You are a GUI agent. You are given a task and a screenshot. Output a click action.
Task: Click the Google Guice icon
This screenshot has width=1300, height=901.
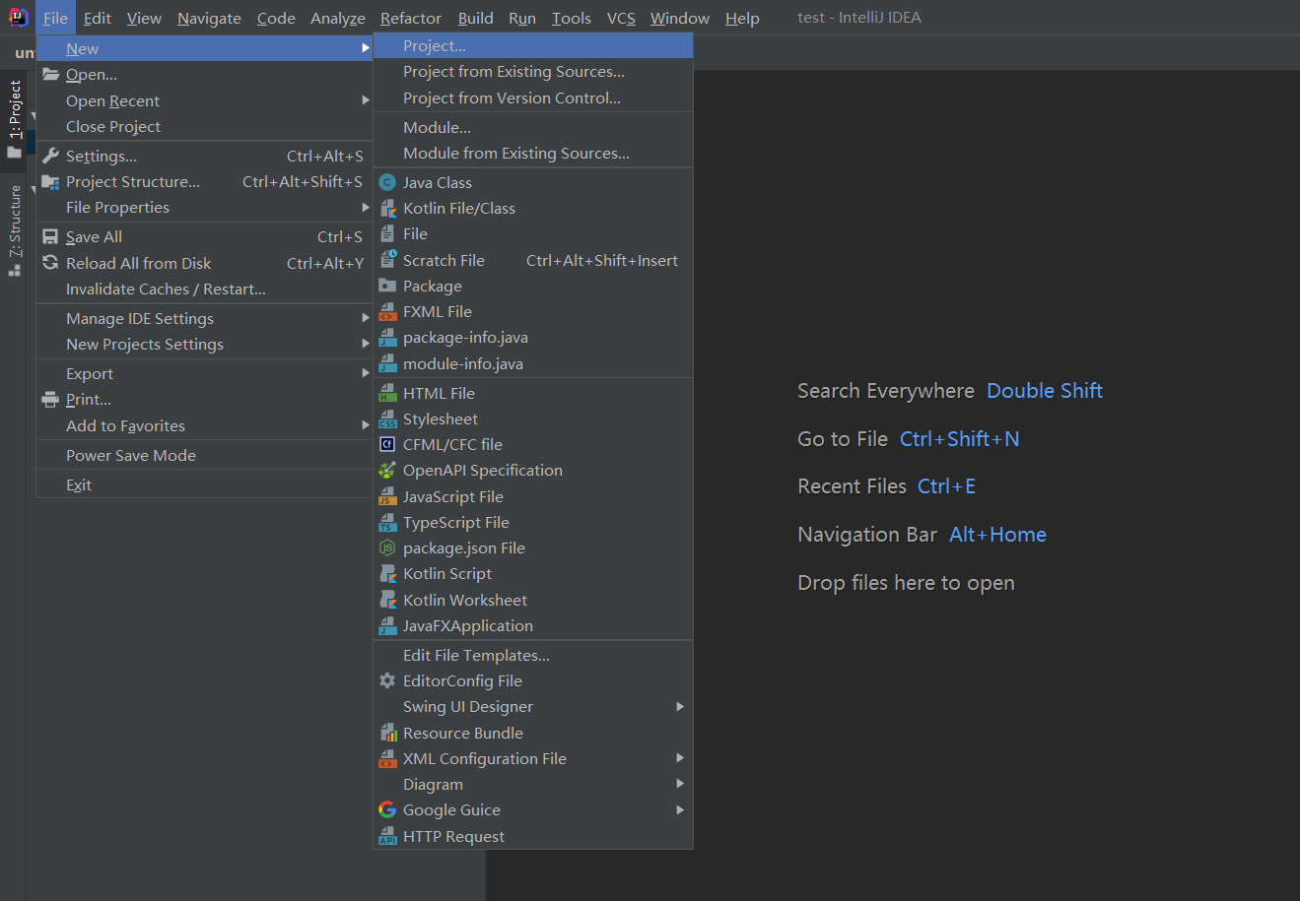pyautogui.click(x=387, y=810)
